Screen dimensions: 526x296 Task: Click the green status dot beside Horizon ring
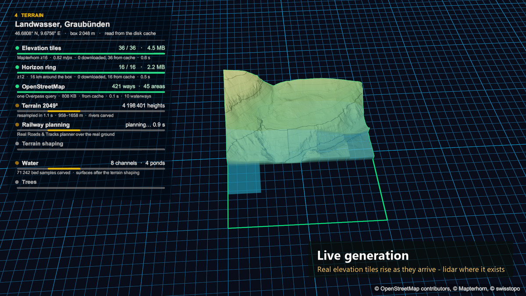(x=17, y=67)
